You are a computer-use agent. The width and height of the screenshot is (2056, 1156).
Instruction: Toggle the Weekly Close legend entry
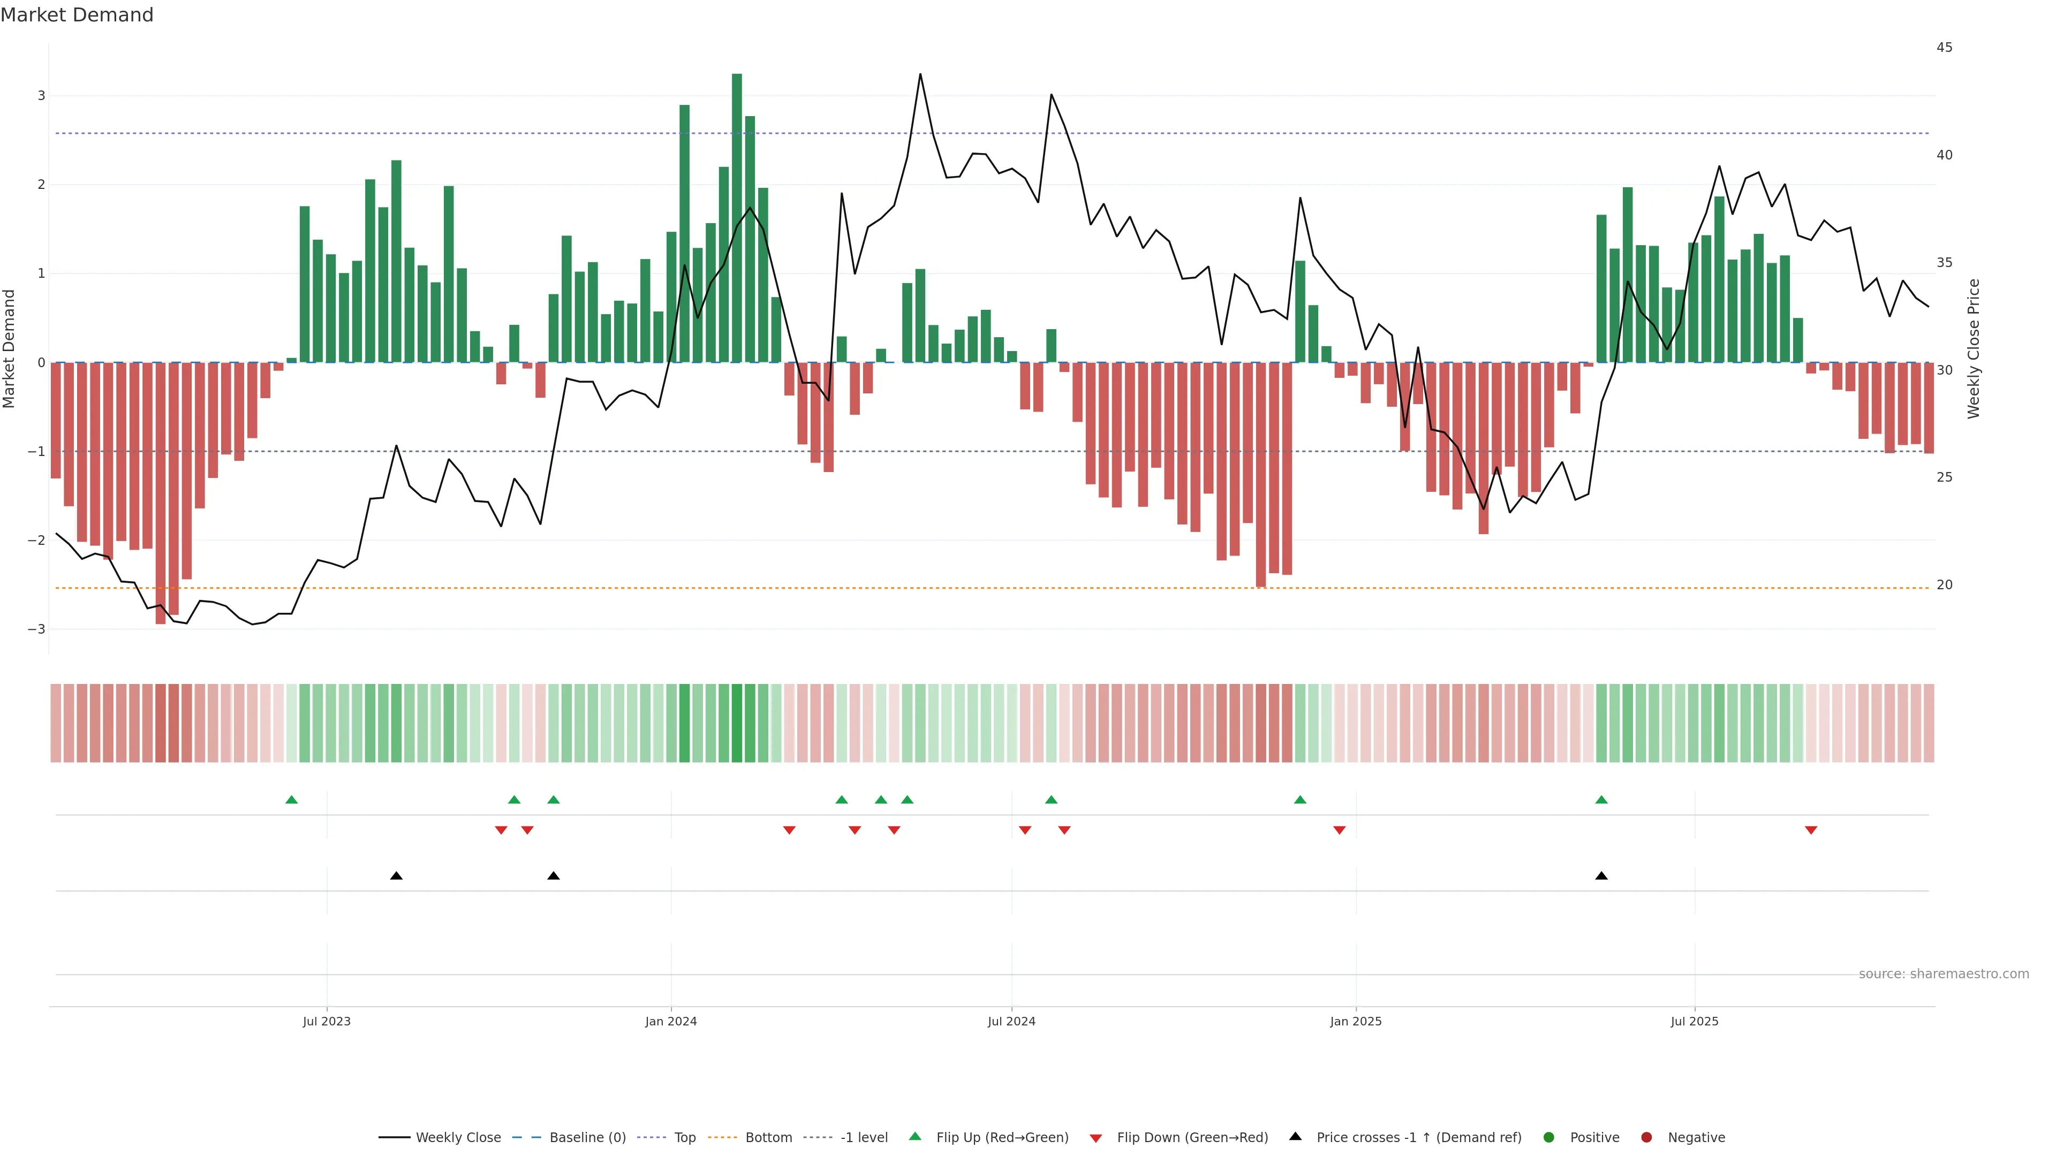458,1137
